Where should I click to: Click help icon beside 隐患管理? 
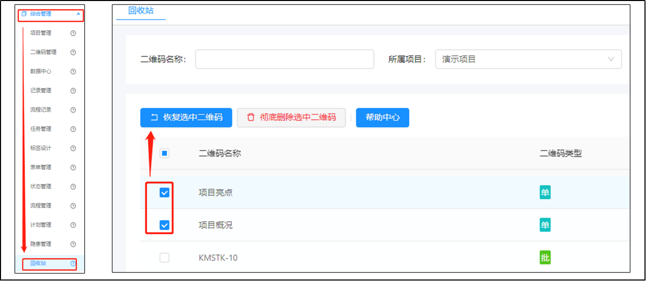coord(73,244)
